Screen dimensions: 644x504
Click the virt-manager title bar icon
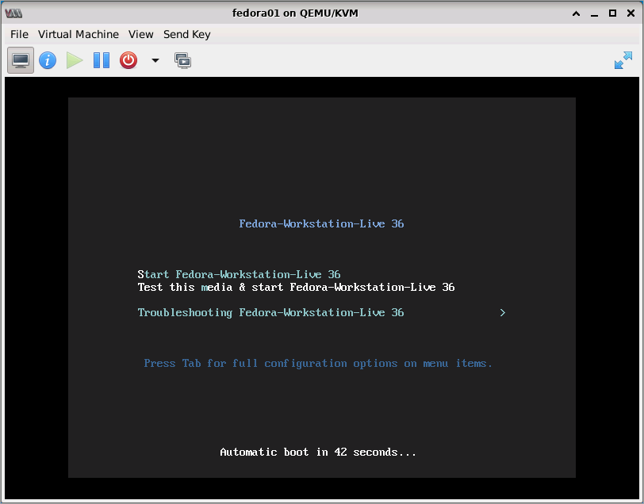coord(13,13)
